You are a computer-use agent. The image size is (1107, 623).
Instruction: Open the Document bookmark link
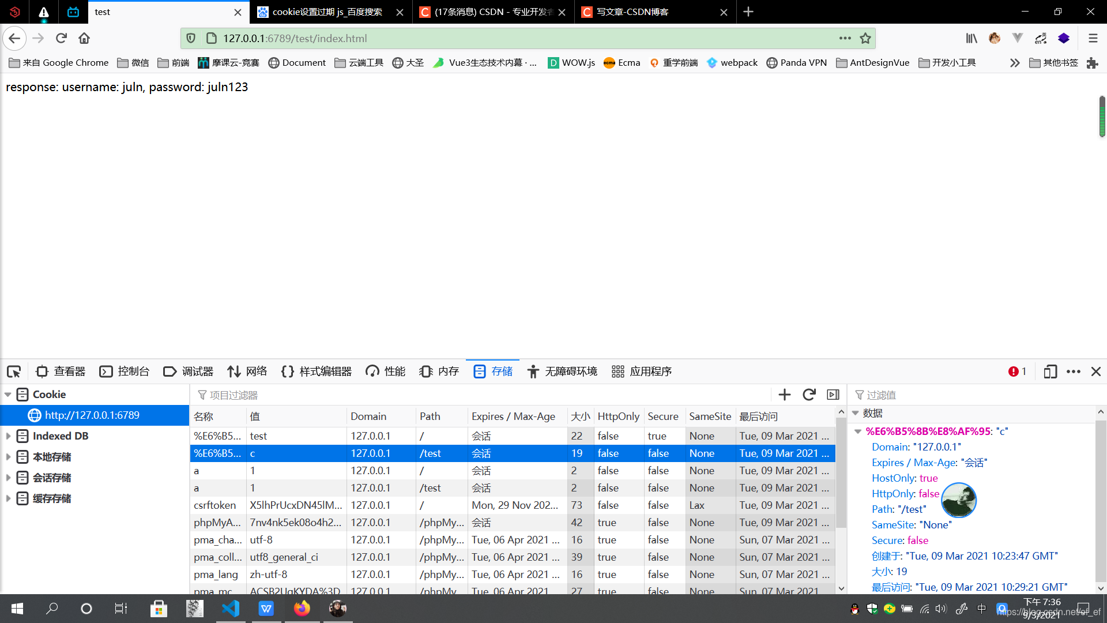[297, 62]
